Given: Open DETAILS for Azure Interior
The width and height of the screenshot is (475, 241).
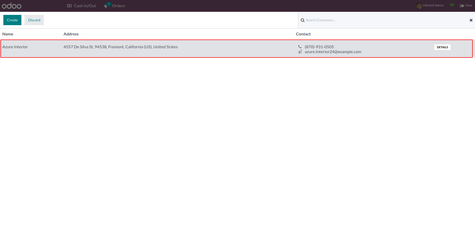Looking at the screenshot, I should point(442,47).
